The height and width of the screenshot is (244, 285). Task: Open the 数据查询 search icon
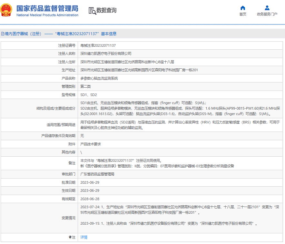(x=92, y=11)
